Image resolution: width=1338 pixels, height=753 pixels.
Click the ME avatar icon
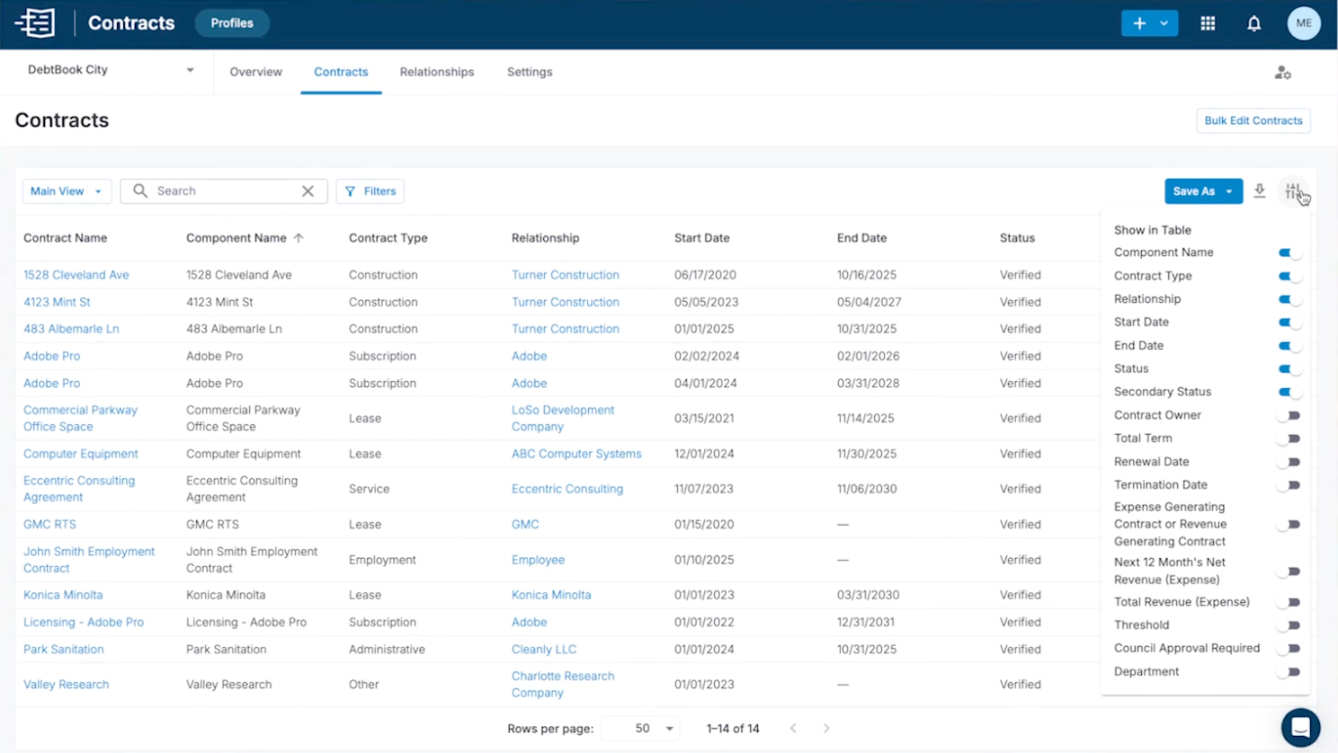[x=1304, y=23]
